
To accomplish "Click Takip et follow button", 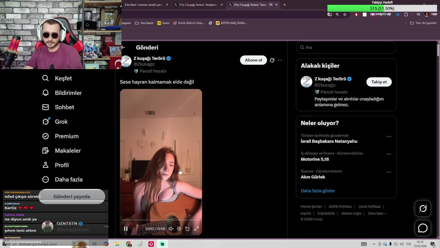I will click(x=379, y=82).
